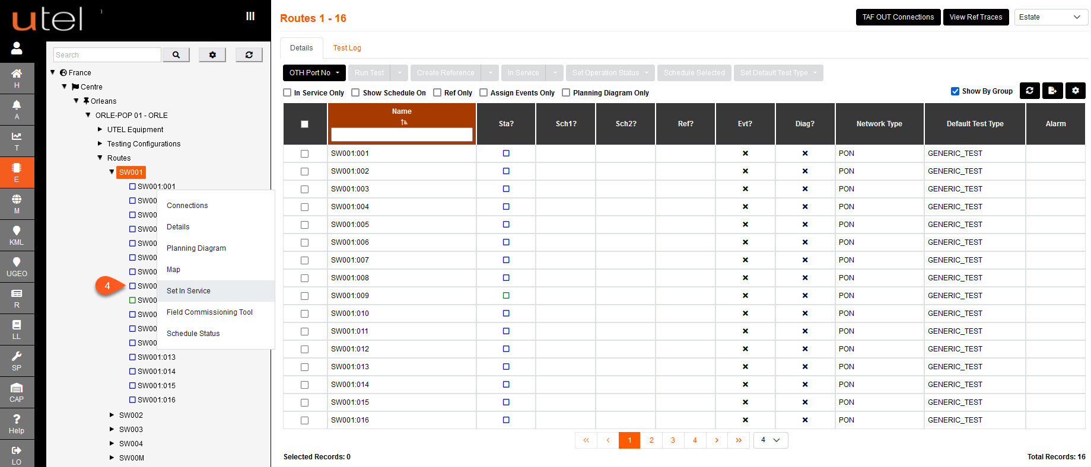The height and width of the screenshot is (467, 1091).
Task: Select SW001:014 in the tree
Action: pyautogui.click(x=157, y=372)
